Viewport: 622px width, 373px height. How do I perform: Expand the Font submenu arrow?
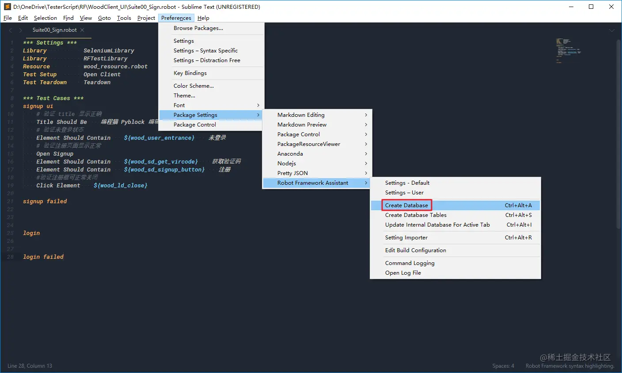[x=258, y=105]
